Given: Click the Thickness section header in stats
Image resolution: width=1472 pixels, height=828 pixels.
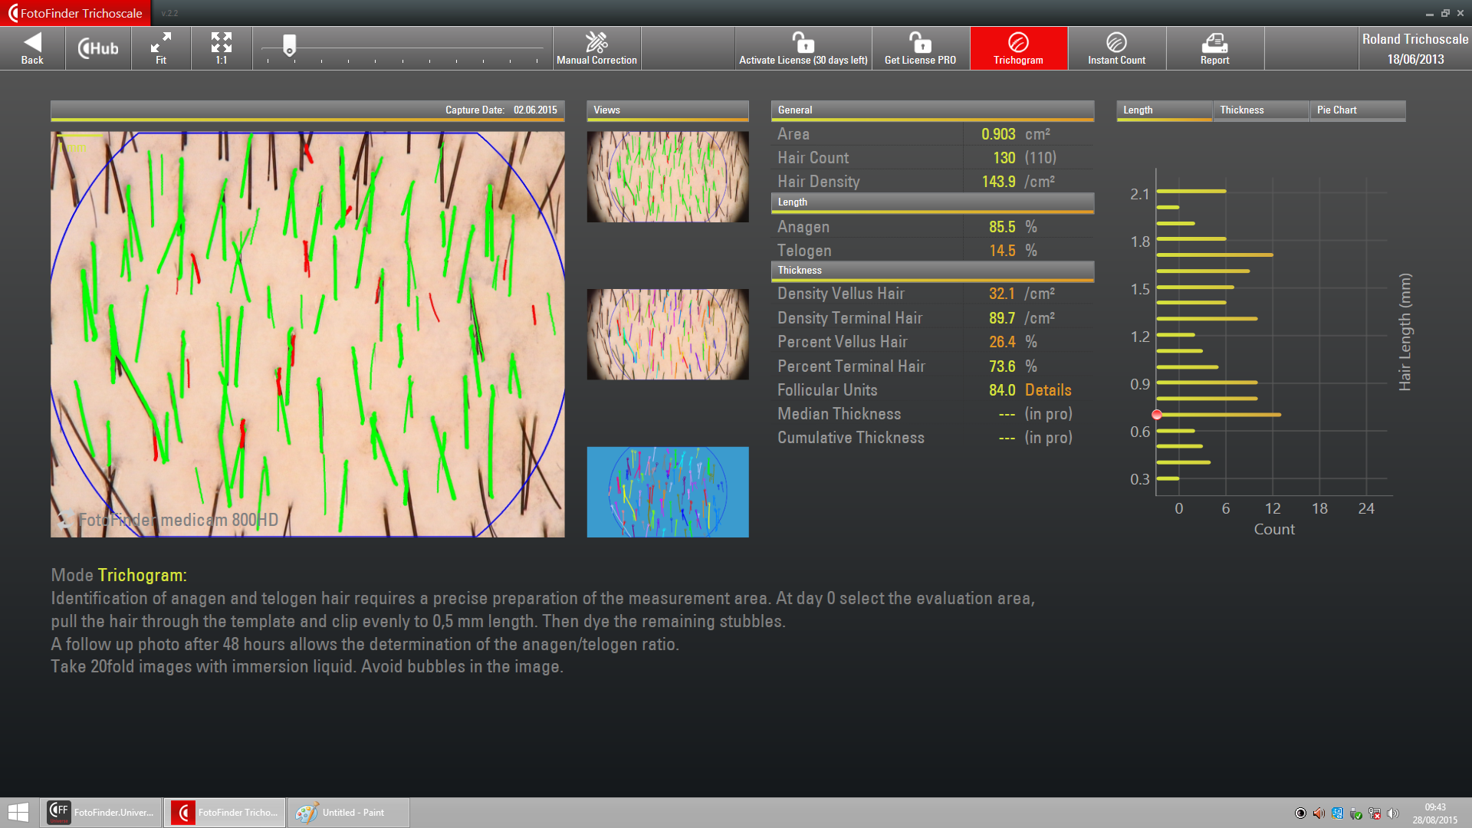Looking at the screenshot, I should 932,271.
